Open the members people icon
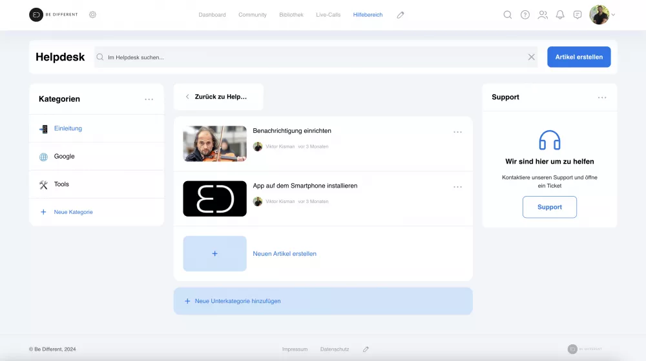The height and width of the screenshot is (361, 646). (x=543, y=15)
